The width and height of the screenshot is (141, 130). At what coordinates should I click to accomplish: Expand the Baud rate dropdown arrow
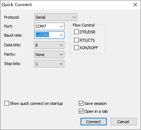pyautogui.click(x=61, y=35)
